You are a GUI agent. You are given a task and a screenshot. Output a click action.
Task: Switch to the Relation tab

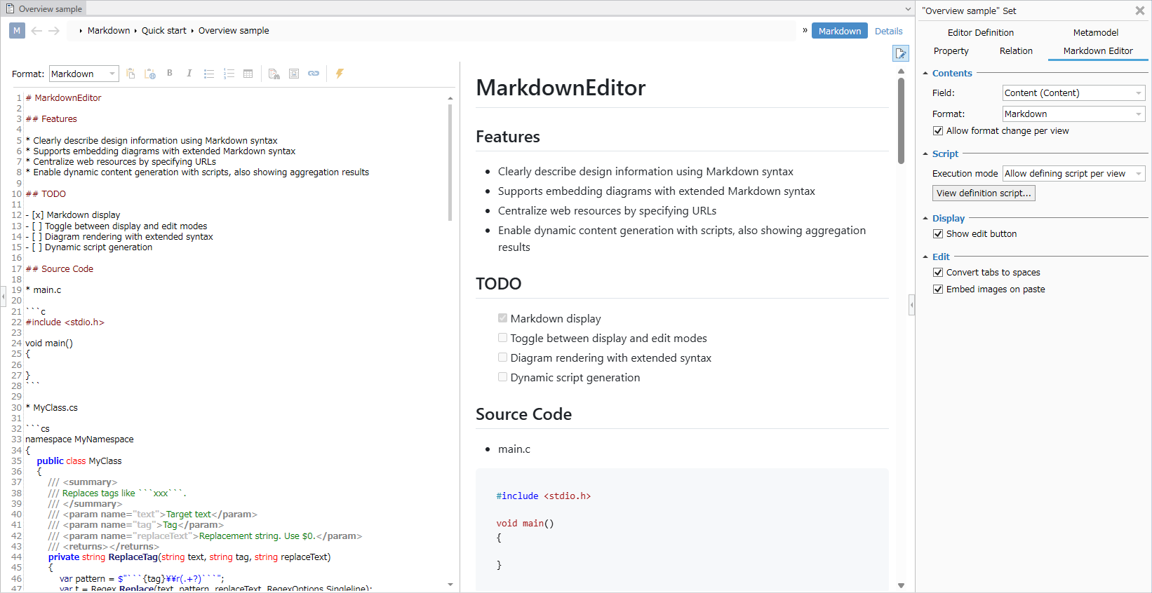[x=1016, y=51]
